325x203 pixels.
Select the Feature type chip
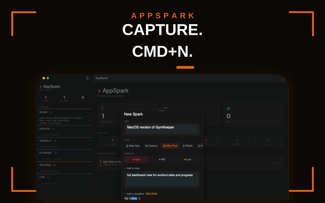151,146
